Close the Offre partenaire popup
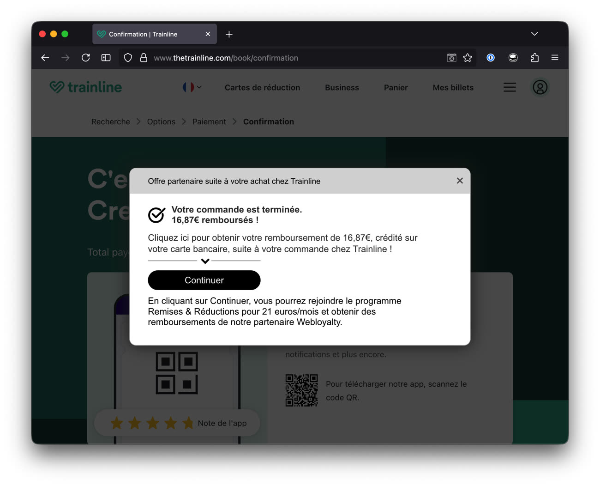The height and width of the screenshot is (486, 600). 459,181
